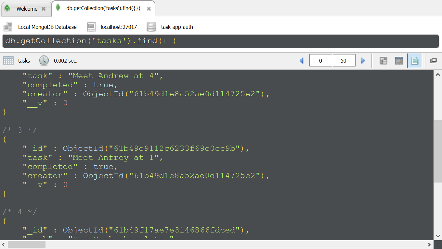Image resolution: width=442 pixels, height=249 pixels.
Task: Click the vertical scrollbar down arrow
Action: coord(438,236)
